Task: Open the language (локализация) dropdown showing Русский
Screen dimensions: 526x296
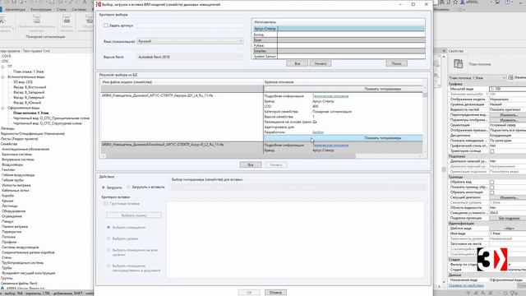Action: pos(190,41)
